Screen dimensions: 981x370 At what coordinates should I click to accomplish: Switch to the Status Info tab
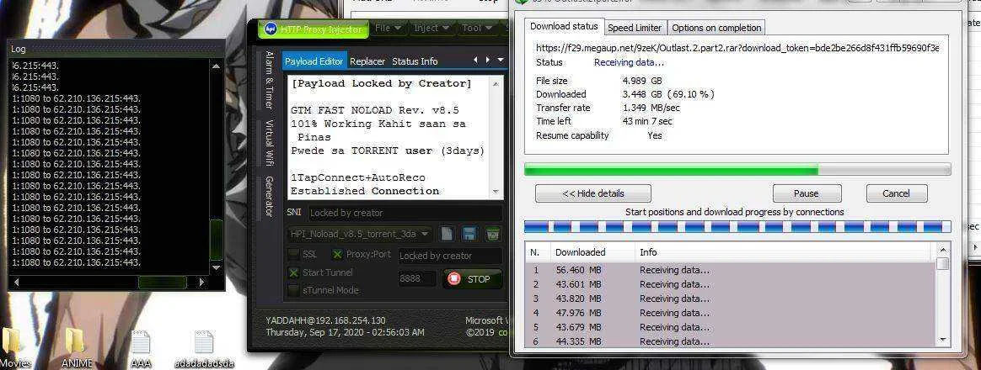coord(415,61)
